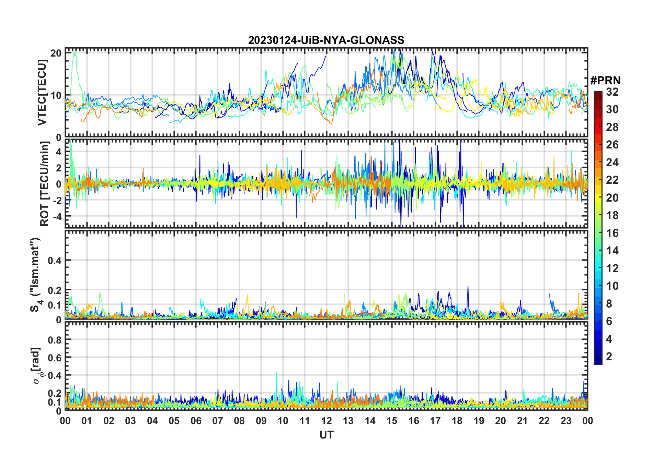
Task: Click ROT y-axis tick label -4
Action: click(x=57, y=216)
